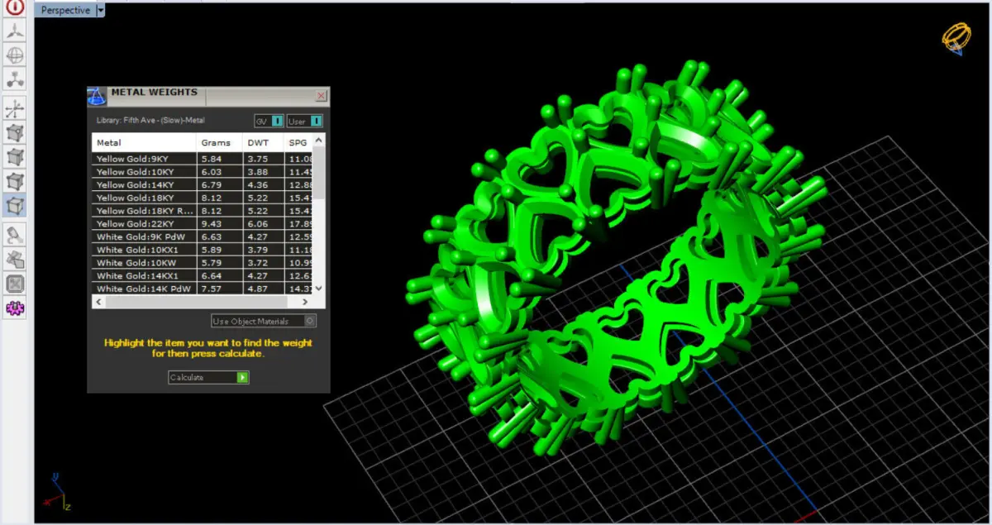This screenshot has height=525, width=992.
Task: Select the White Gold:9K PdW row
Action: point(203,236)
